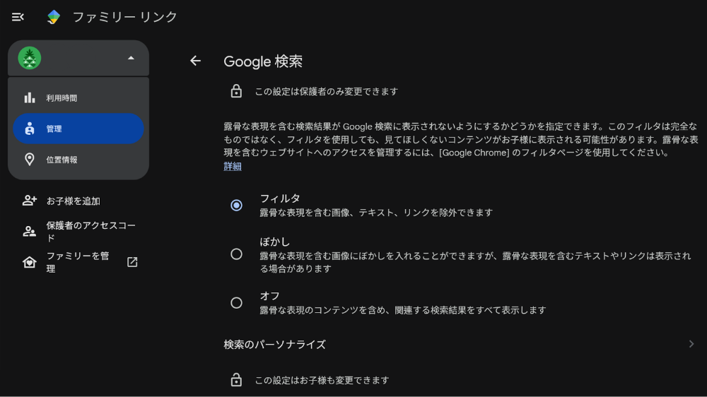Select the オフ radio button
The width and height of the screenshot is (707, 397).
[x=236, y=303]
